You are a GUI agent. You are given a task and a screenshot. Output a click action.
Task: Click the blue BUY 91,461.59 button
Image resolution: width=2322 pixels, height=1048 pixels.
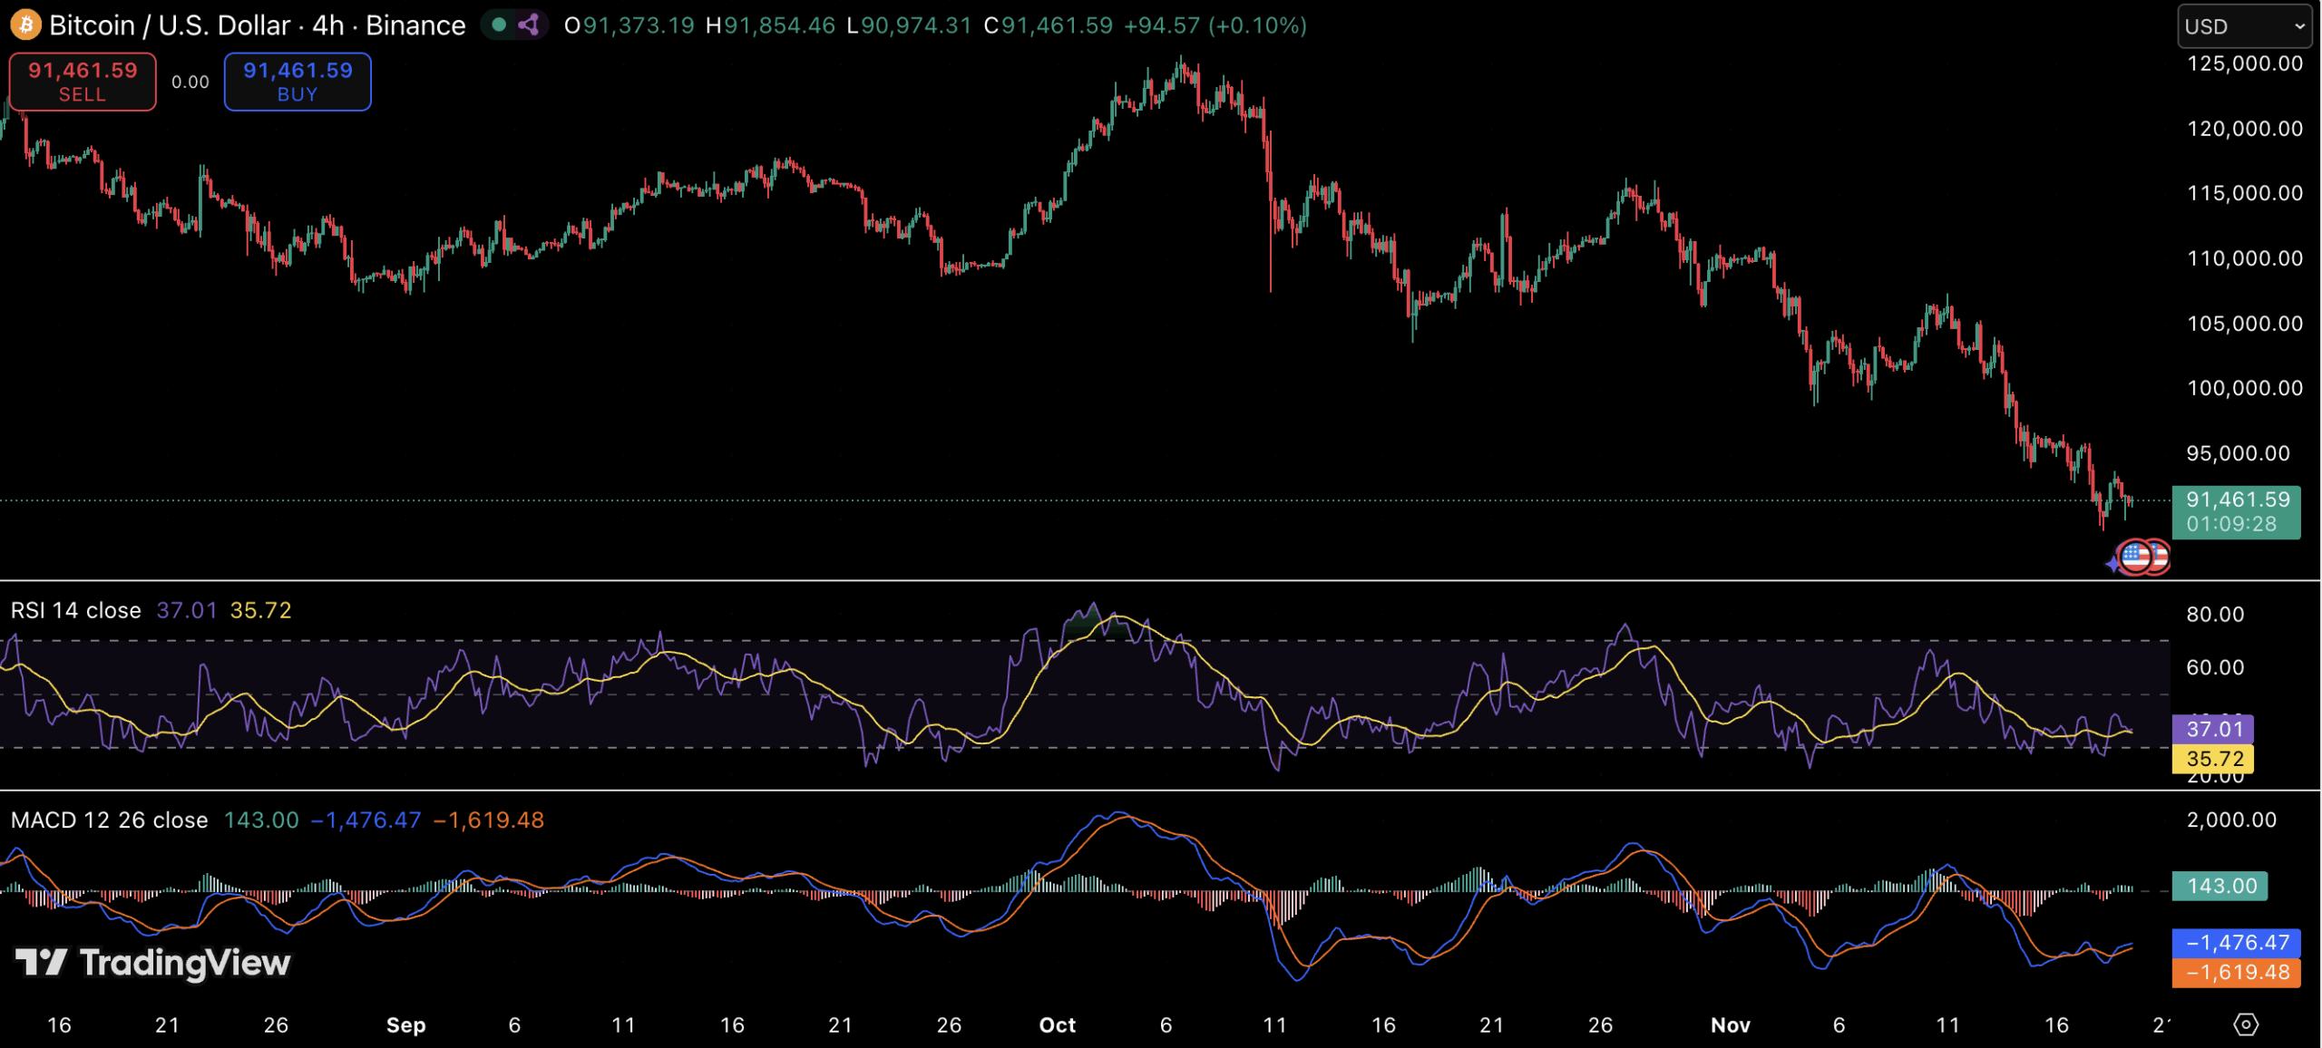pos(298,82)
